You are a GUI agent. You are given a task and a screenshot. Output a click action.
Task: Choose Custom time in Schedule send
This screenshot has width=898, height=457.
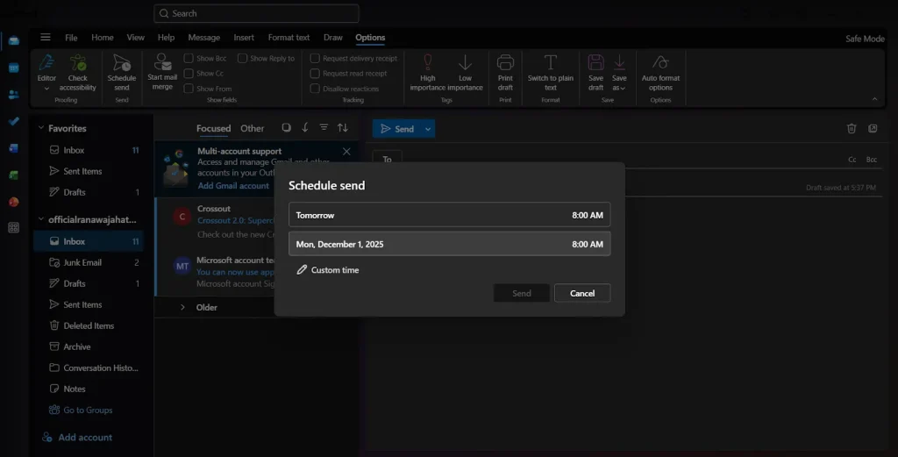point(327,270)
